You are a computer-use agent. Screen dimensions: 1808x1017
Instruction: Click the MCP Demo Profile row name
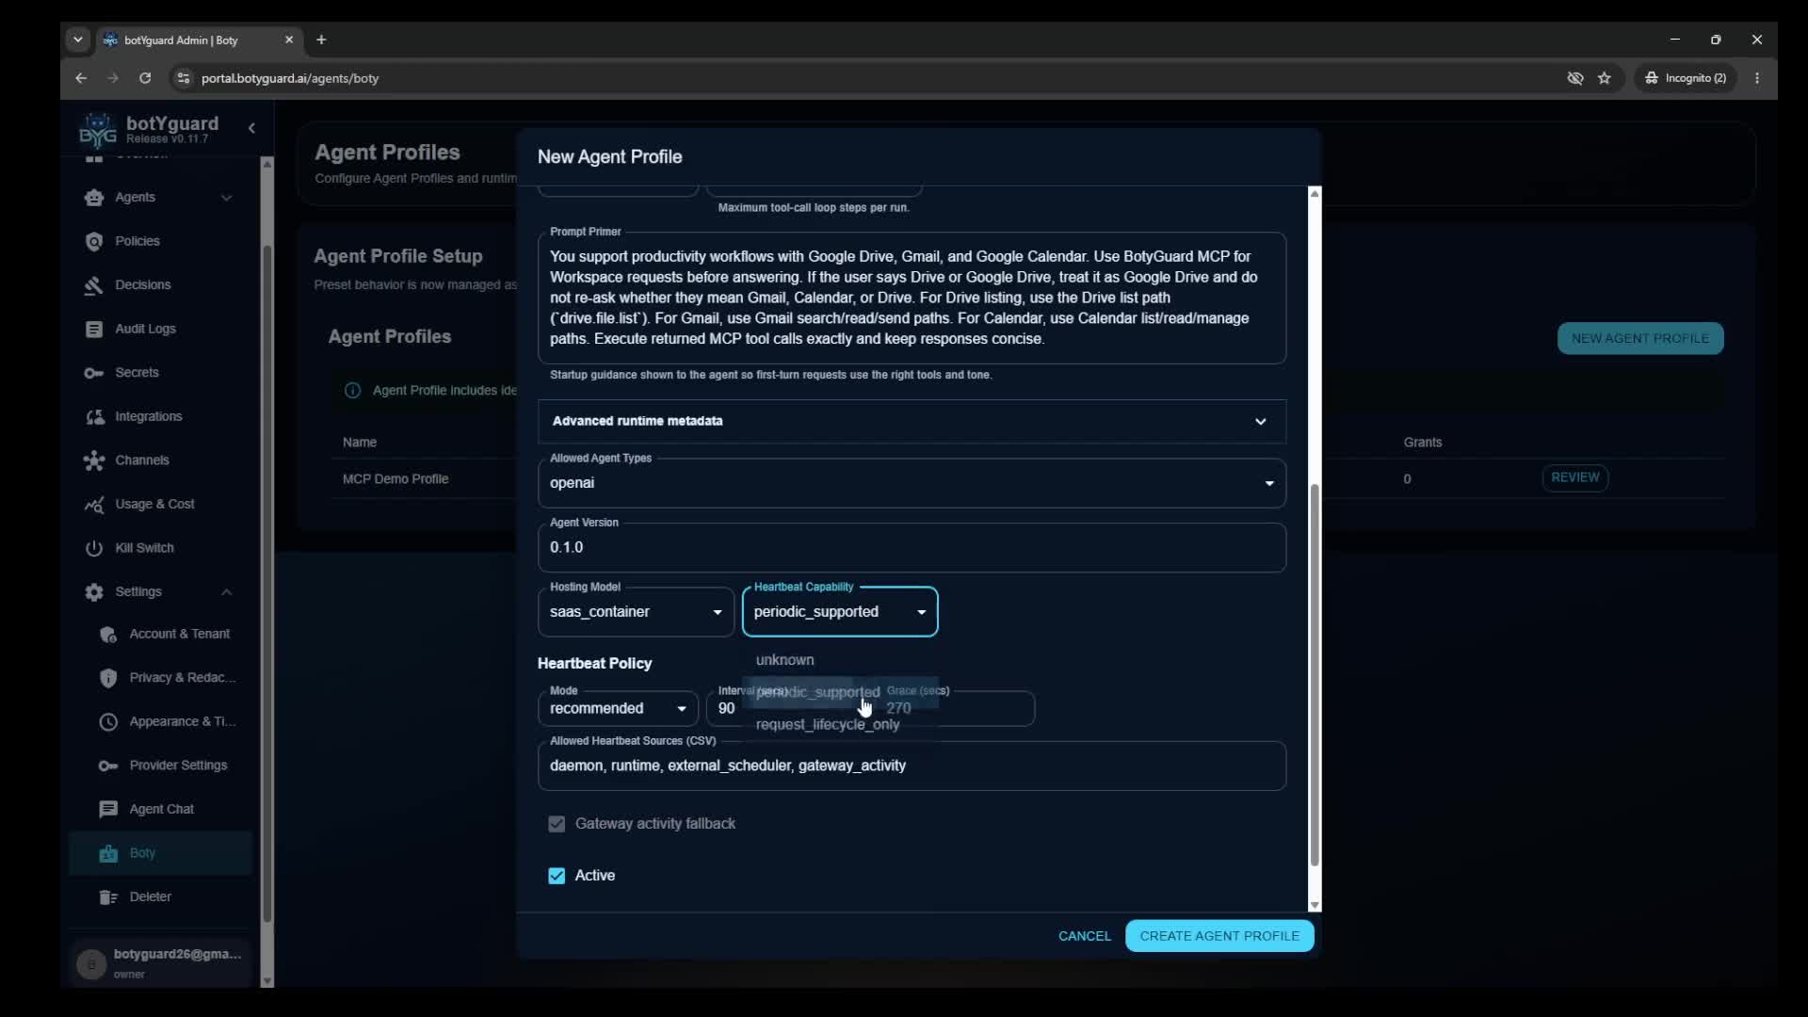coord(395,479)
